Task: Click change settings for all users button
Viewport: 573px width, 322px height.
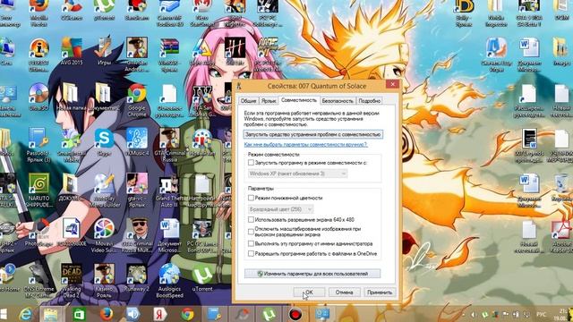Action: tap(312, 274)
